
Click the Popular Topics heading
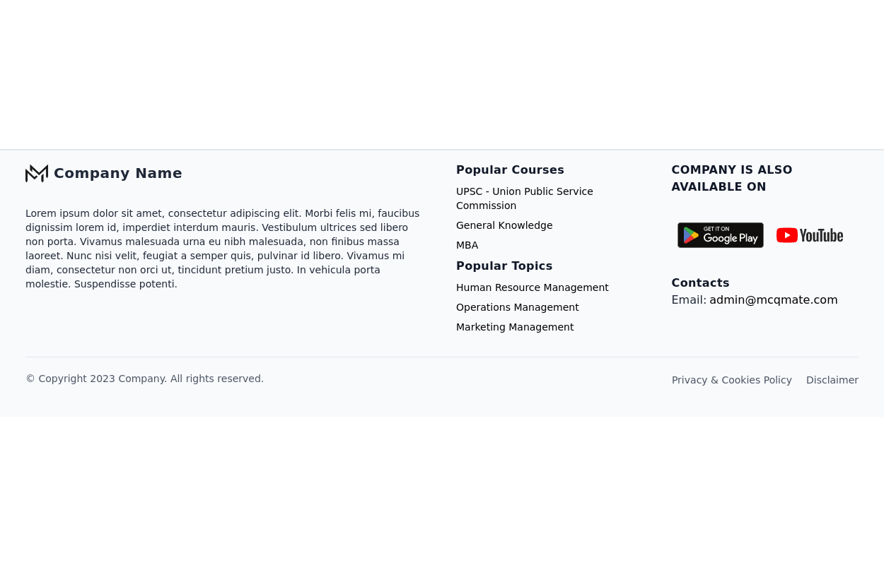tap(504, 266)
